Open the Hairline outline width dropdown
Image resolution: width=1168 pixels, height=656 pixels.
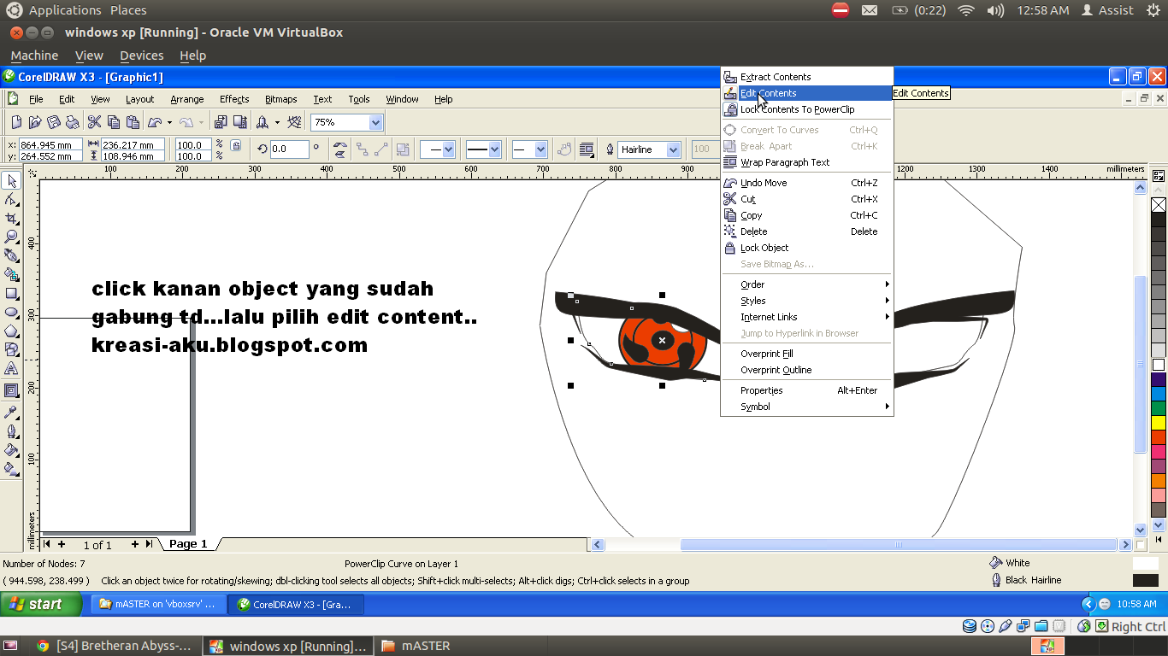coord(674,149)
